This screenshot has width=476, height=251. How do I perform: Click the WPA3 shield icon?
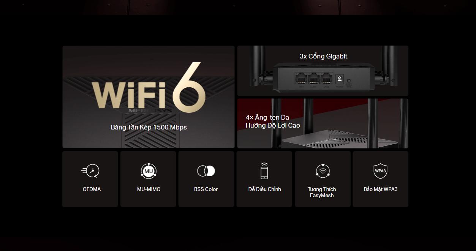pyautogui.click(x=380, y=171)
